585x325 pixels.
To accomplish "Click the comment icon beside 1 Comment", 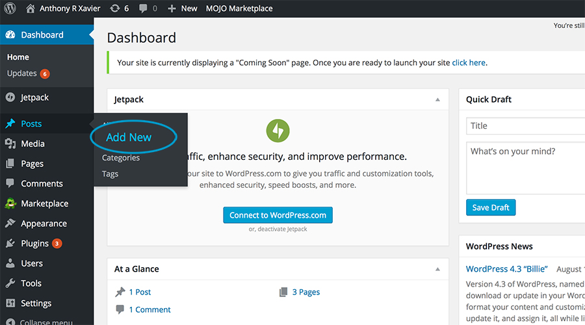I will coord(120,309).
